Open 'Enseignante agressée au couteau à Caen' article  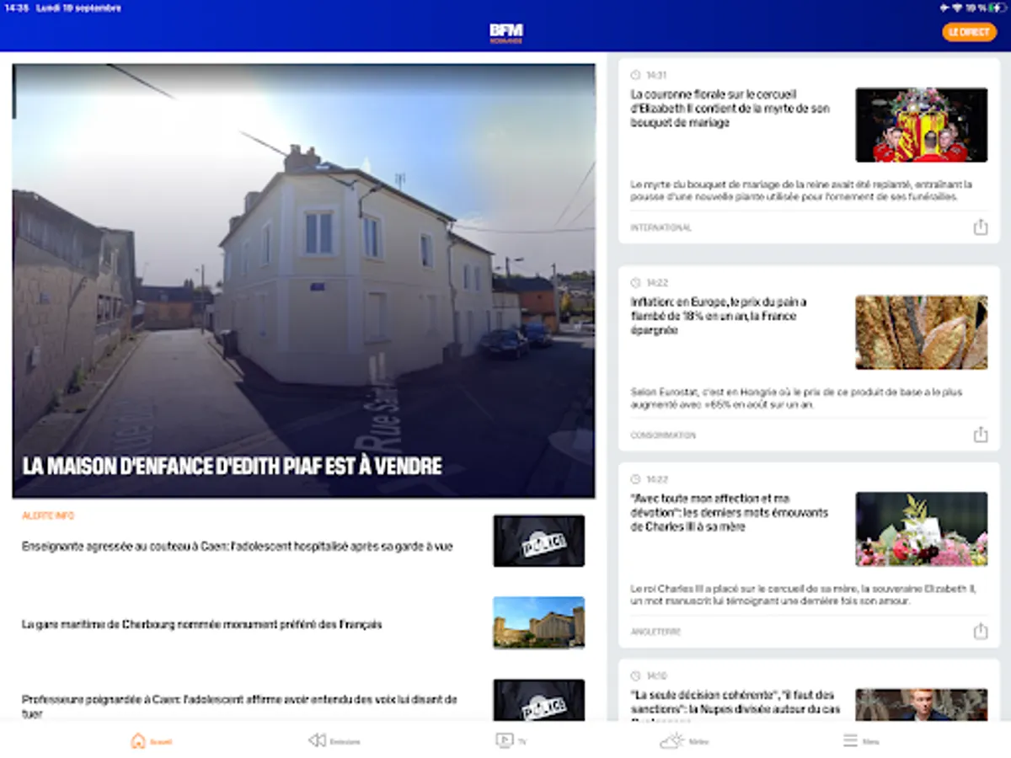238,547
